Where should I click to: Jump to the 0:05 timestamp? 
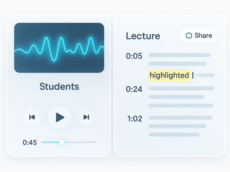click(x=134, y=56)
